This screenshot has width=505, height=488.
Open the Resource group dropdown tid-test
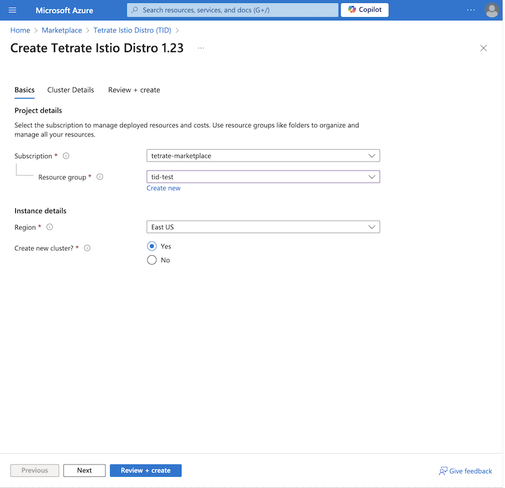tap(263, 177)
